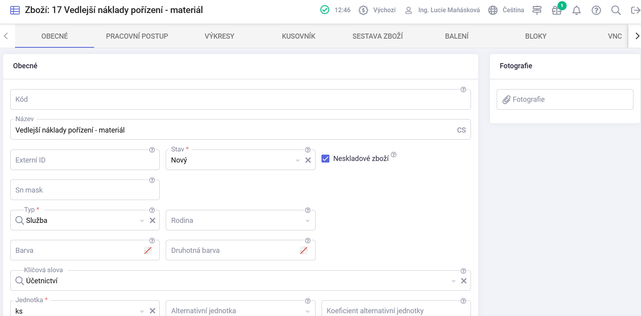
Task: Clear the Jednotka value ks
Action: [x=153, y=311]
